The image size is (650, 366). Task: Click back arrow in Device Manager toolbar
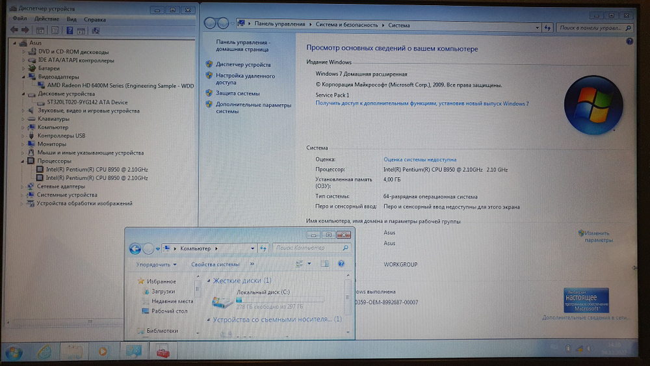(x=14, y=30)
